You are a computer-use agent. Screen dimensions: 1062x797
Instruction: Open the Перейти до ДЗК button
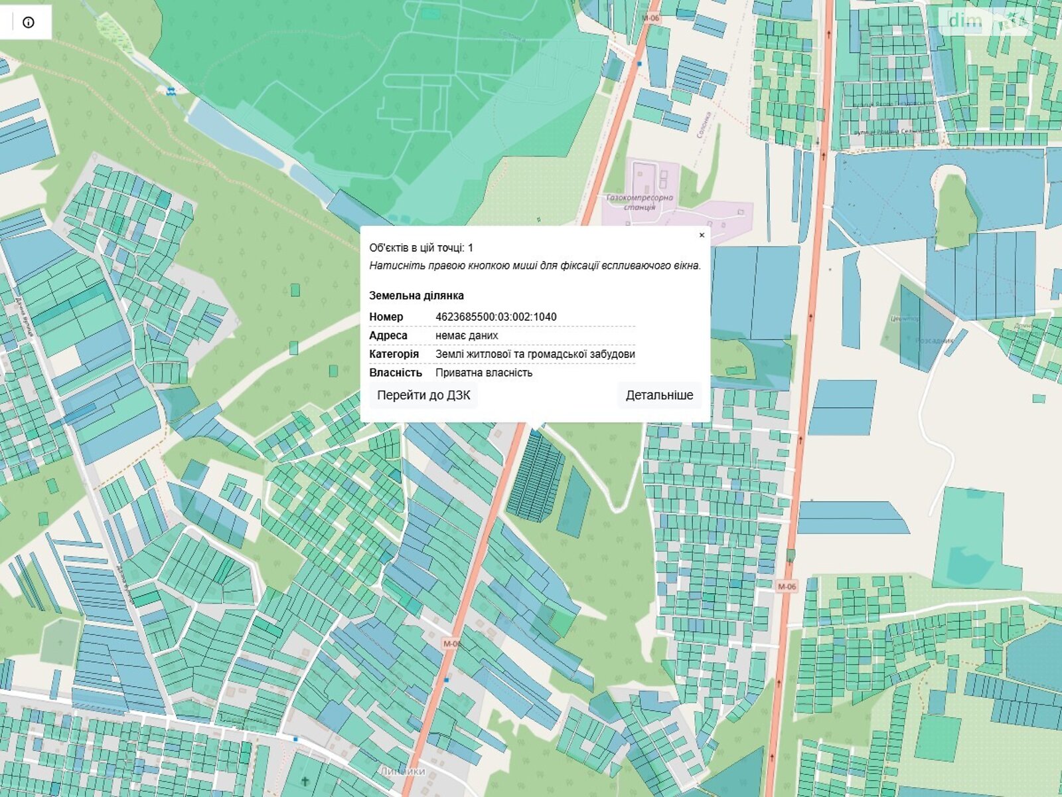click(x=423, y=395)
